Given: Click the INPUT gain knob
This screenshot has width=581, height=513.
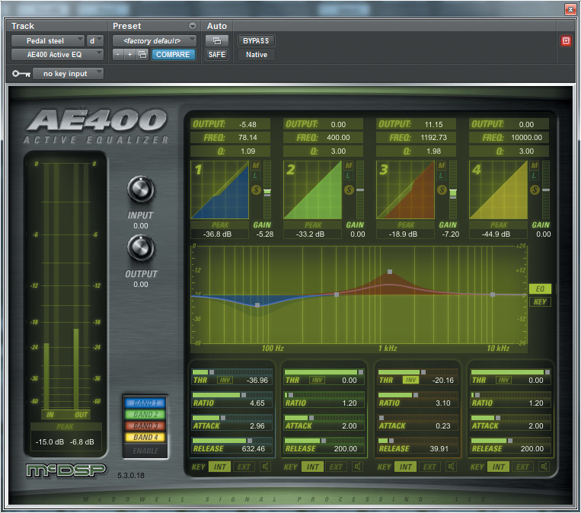Looking at the screenshot, I should [141, 190].
